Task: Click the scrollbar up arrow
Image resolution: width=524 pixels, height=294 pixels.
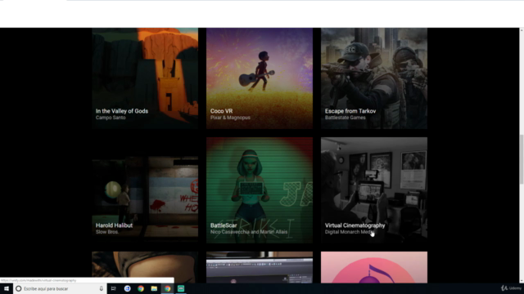Action: 522,30
